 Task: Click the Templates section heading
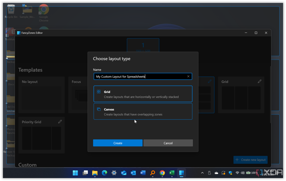tap(31, 70)
